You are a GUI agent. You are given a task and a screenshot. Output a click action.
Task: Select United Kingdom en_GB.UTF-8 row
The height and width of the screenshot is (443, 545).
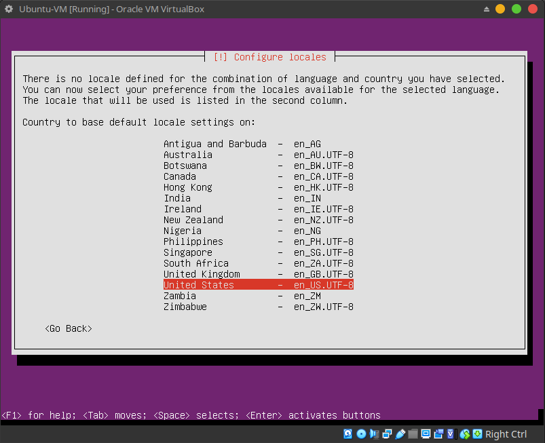pyautogui.click(x=259, y=274)
